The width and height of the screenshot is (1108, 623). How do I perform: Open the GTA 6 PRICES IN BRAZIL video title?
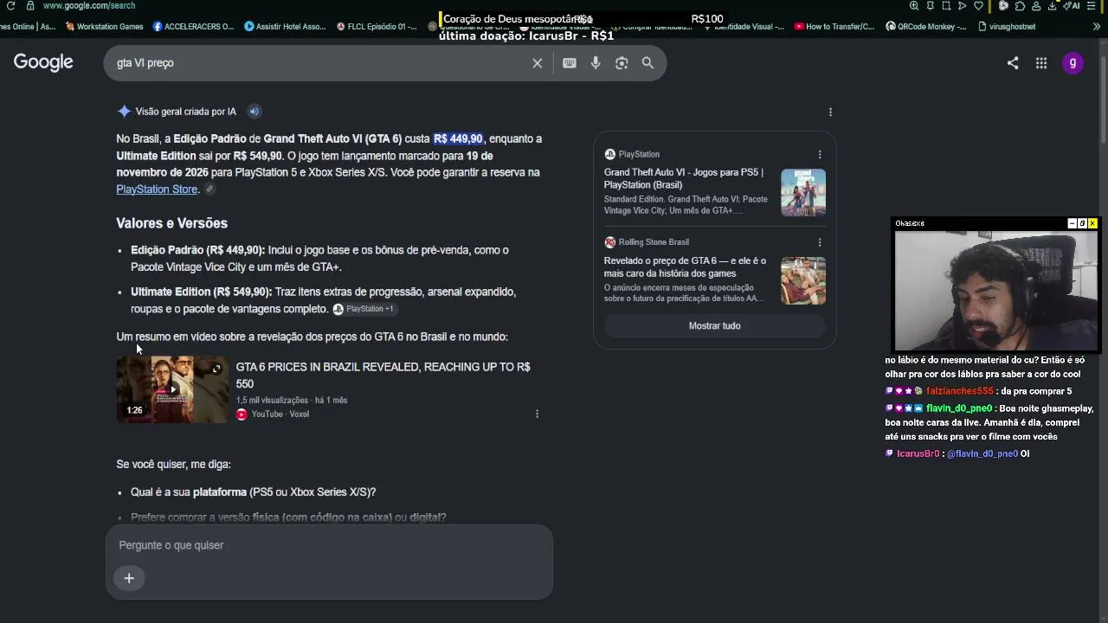coord(383,376)
